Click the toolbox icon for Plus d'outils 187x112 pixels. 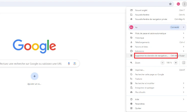click(131, 92)
